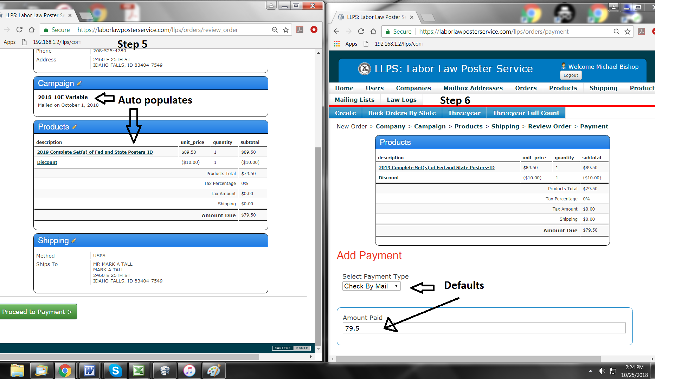
Task: Click the Amount Paid input field
Action: click(484, 328)
